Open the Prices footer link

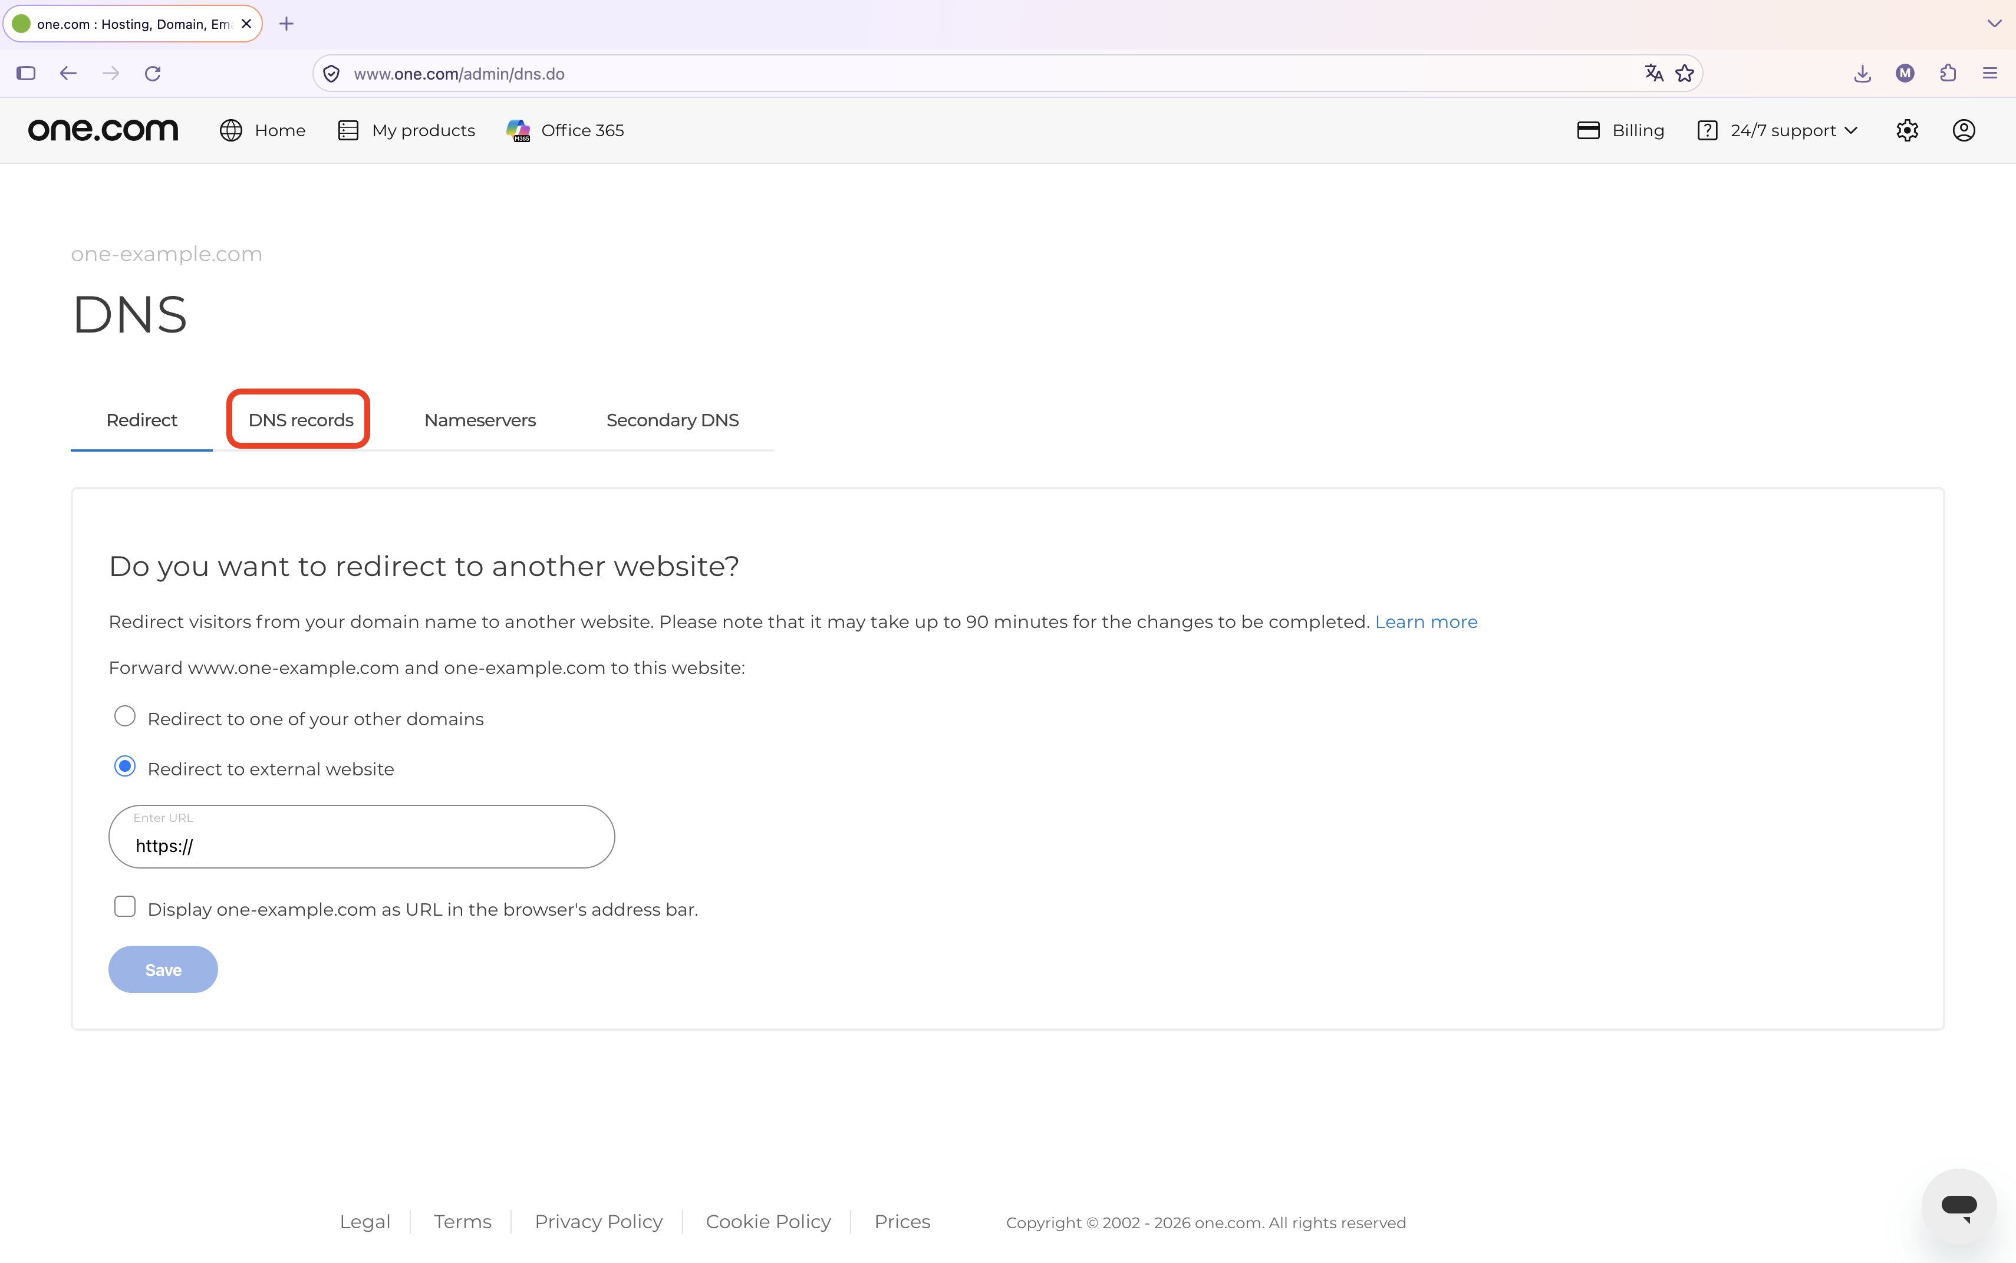(902, 1222)
